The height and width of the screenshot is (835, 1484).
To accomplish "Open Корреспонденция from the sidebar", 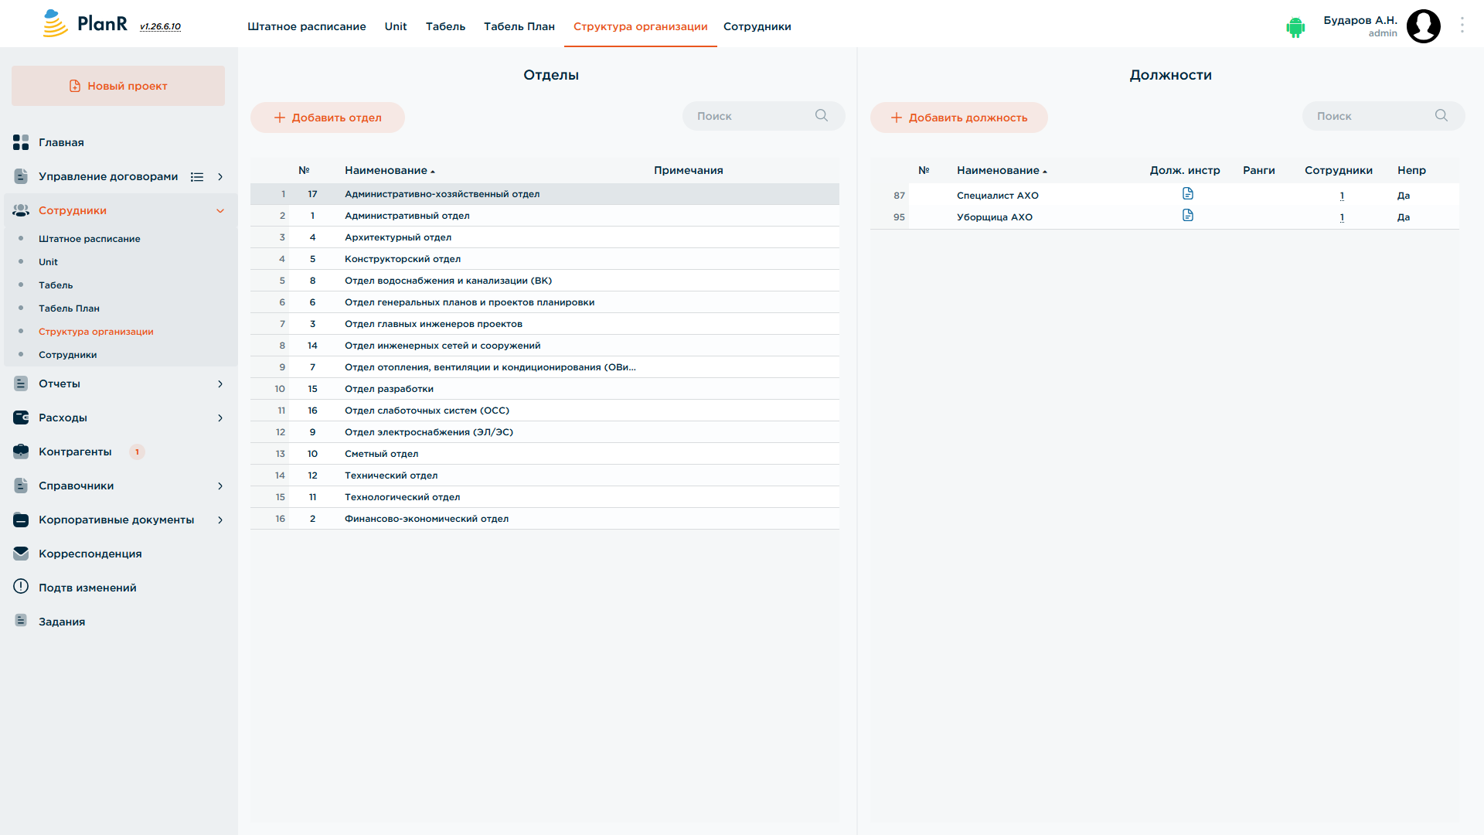I will point(90,554).
